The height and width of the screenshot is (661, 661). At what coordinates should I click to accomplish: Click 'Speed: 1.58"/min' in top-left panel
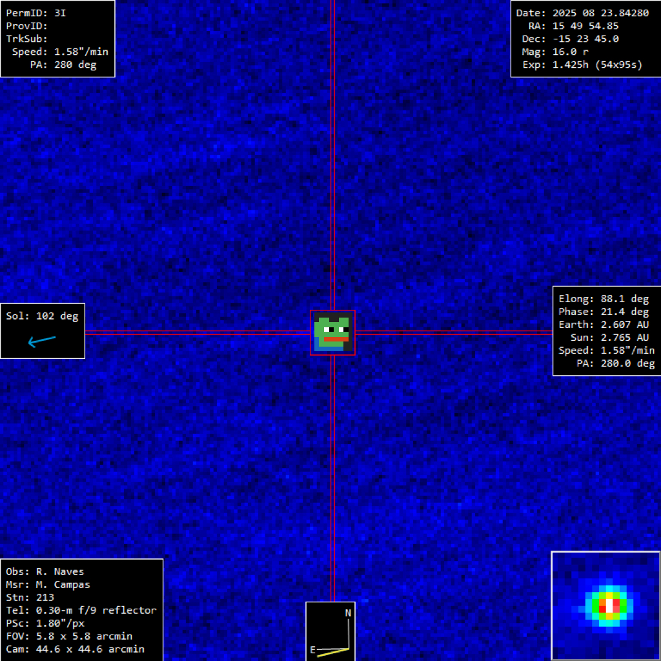click(x=60, y=52)
